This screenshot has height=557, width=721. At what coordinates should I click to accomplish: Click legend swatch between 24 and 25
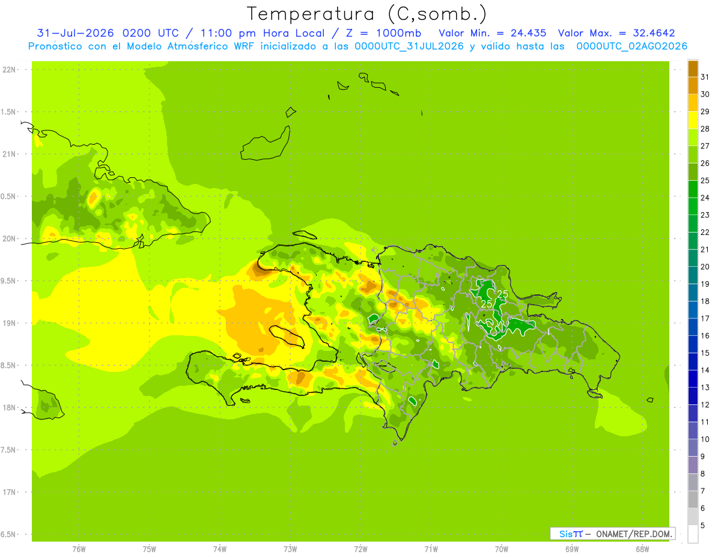pos(693,189)
